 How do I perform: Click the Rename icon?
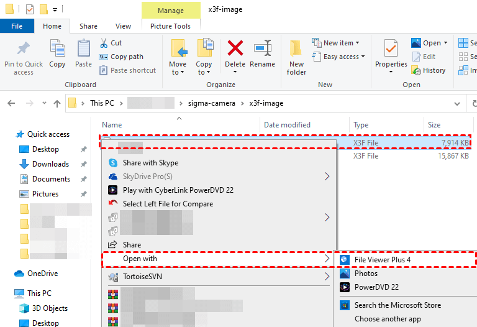click(263, 48)
